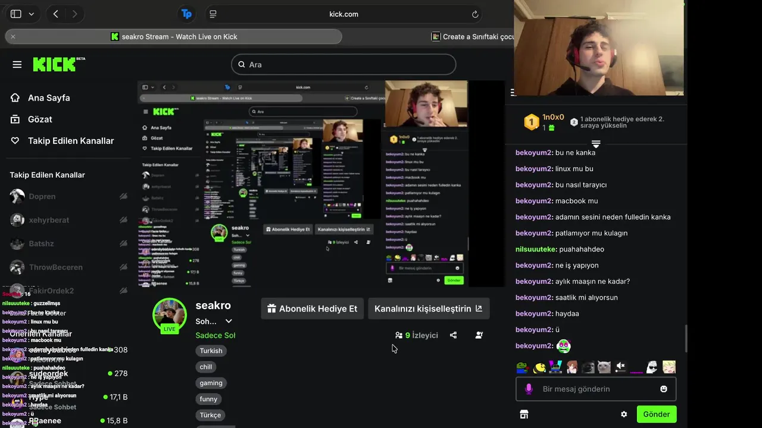
Task: Click the follow user icon
Action: 479,335
